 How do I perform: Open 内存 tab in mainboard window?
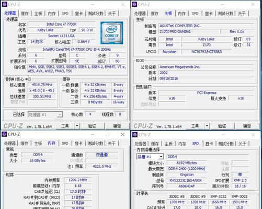(x=181, y=14)
